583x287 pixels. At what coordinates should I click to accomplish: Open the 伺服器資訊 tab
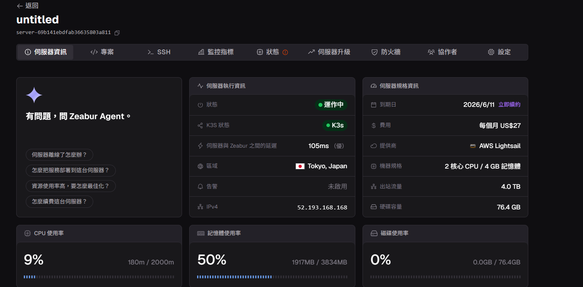(x=46, y=52)
